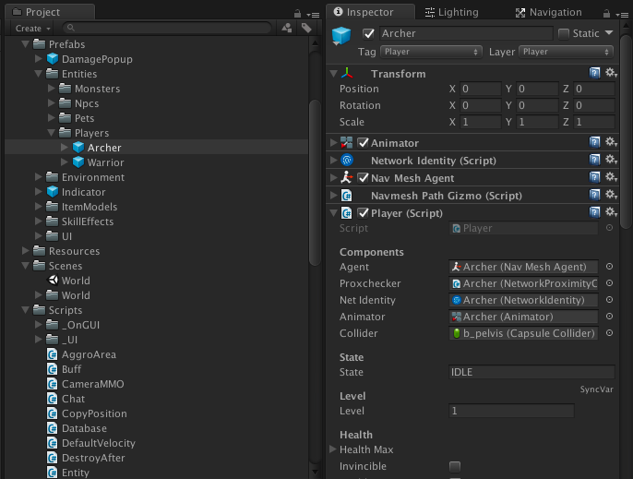This screenshot has width=633, height=479.
Task: Open Navmesh Path Gizmo help icon
Action: [x=594, y=195]
